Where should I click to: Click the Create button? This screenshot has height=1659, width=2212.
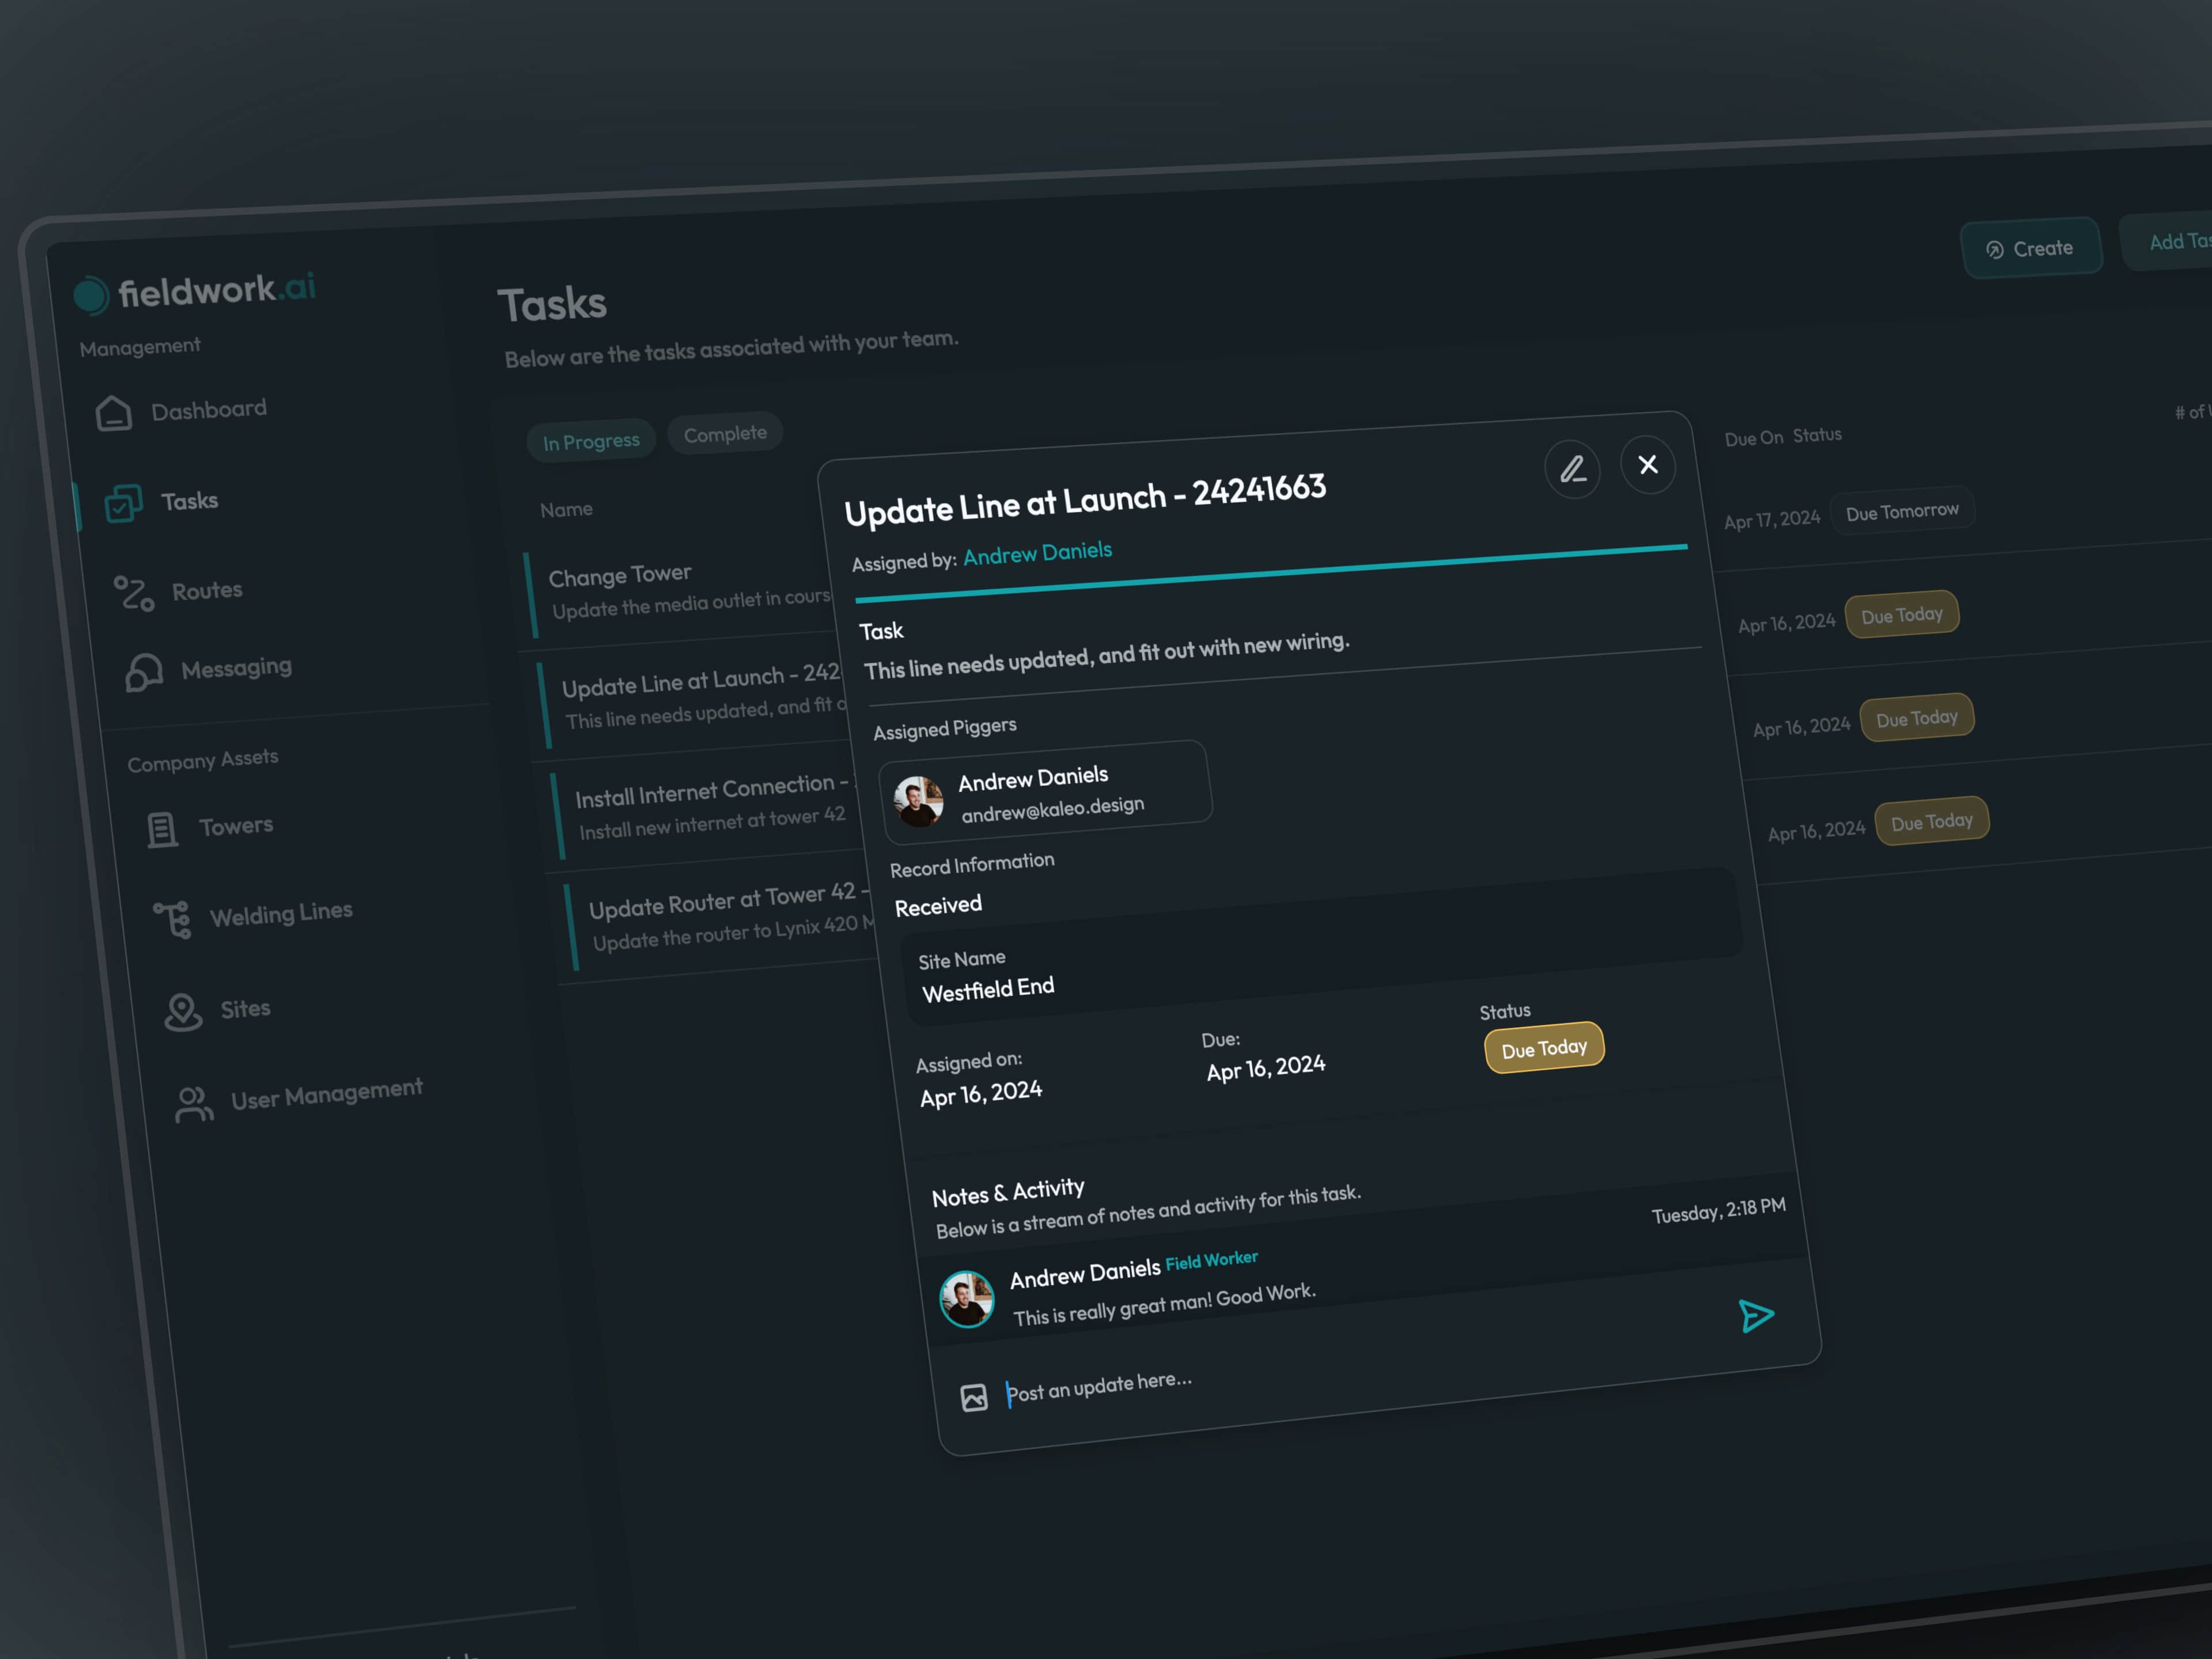point(2031,248)
